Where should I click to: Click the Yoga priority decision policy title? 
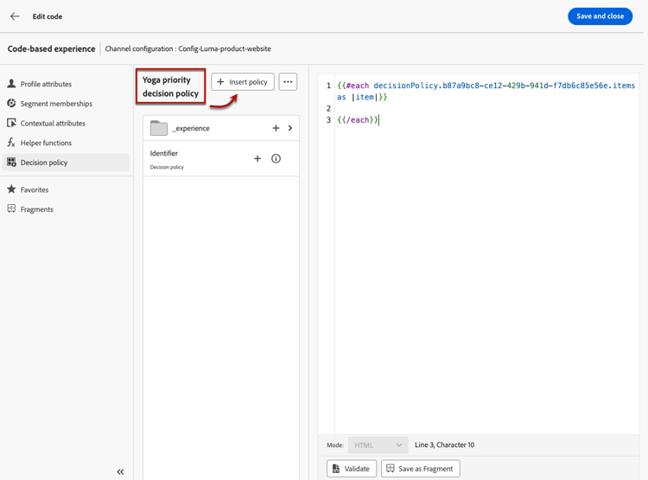[170, 86]
